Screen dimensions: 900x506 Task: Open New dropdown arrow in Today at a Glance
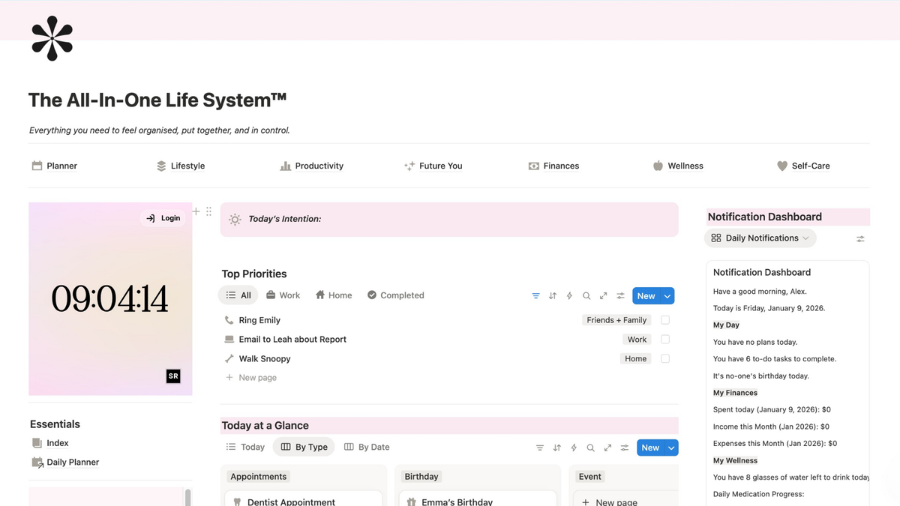pos(671,448)
